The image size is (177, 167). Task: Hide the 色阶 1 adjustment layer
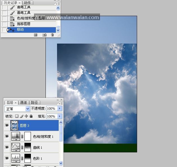(x=7, y=158)
